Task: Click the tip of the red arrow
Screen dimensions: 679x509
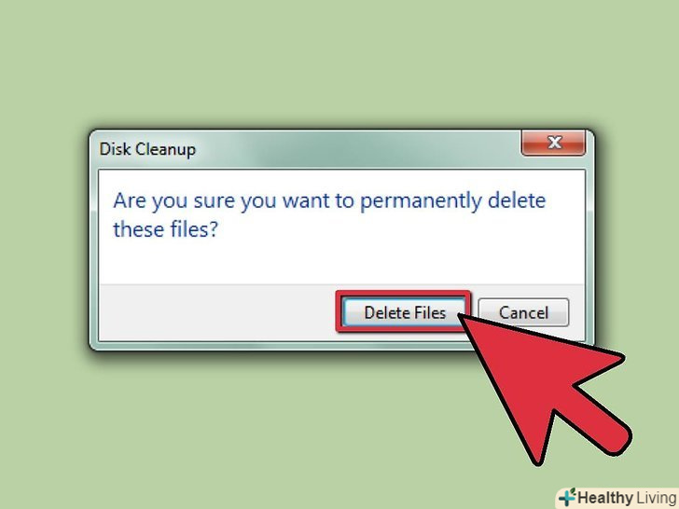Action: point(461,316)
